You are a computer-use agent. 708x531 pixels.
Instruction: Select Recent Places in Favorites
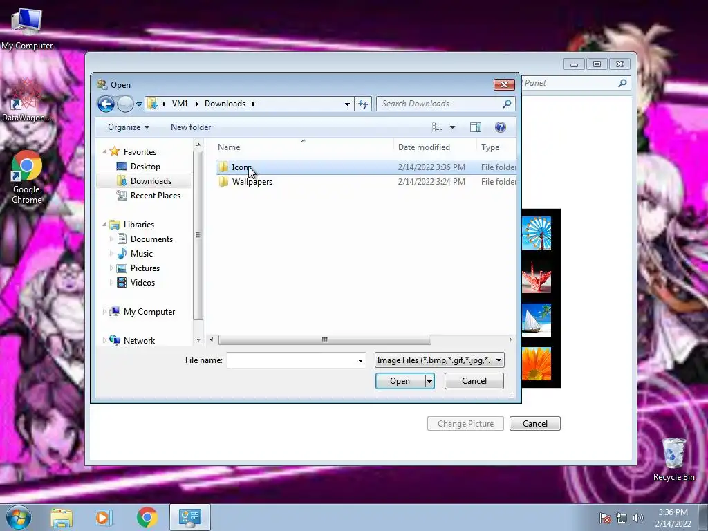tap(156, 196)
